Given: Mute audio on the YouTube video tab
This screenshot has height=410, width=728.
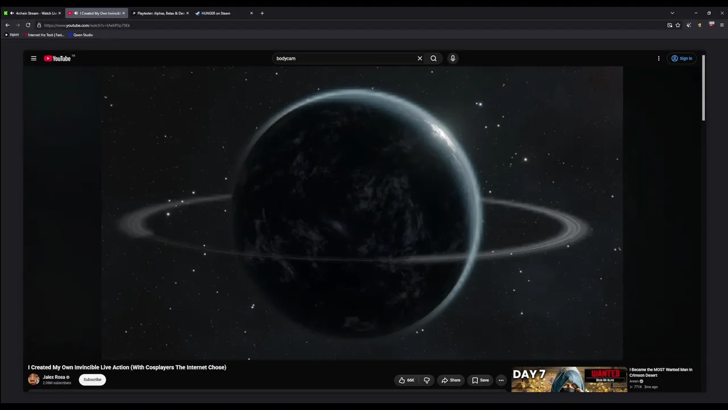Looking at the screenshot, I should click(x=76, y=13).
